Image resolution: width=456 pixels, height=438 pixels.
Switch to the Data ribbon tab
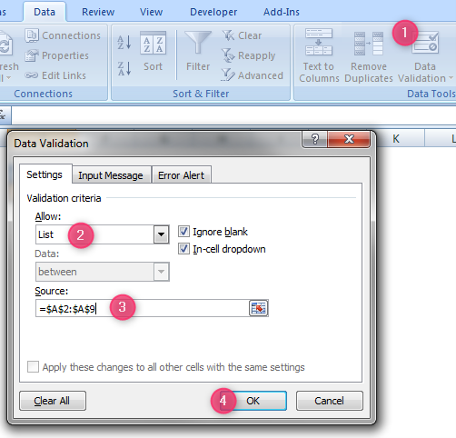(x=45, y=12)
